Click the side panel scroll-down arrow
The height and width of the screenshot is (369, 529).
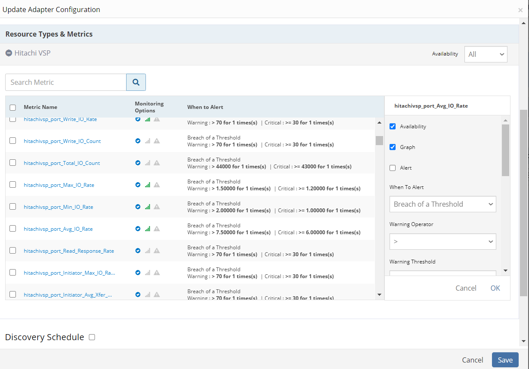click(505, 270)
